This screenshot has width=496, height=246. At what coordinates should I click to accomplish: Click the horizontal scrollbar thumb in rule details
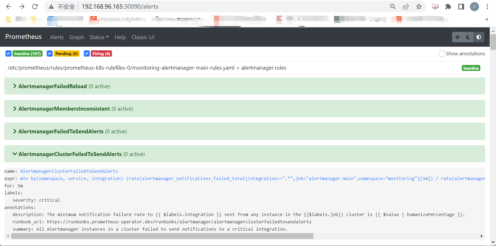[162, 236]
